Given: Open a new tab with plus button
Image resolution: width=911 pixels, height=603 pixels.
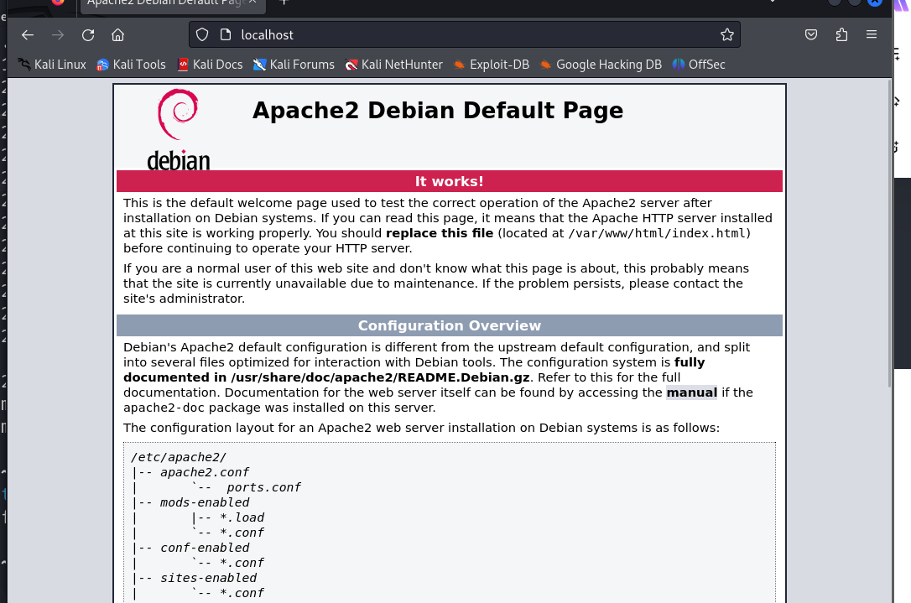Looking at the screenshot, I should click(x=284, y=3).
